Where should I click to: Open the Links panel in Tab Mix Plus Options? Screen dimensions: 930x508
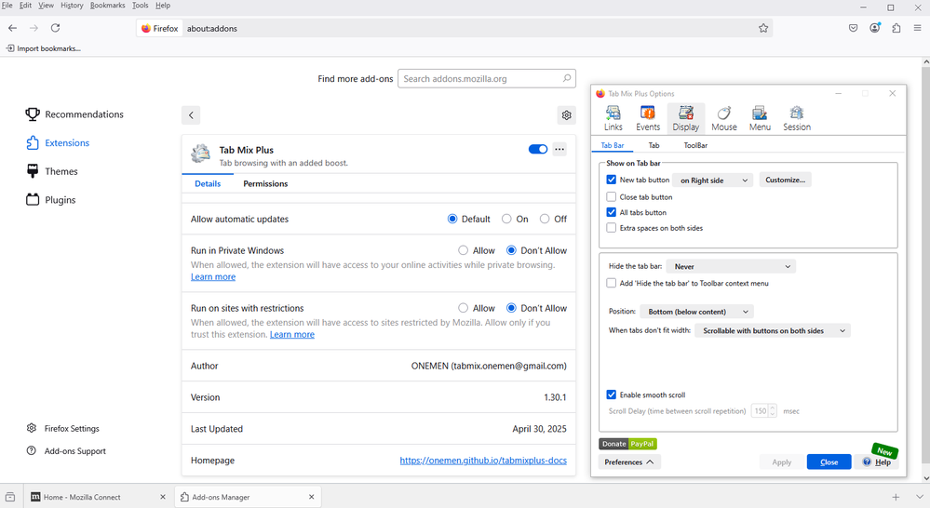[x=613, y=118]
